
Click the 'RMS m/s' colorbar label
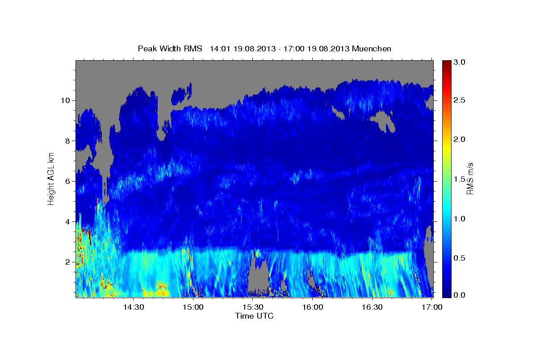470,178
